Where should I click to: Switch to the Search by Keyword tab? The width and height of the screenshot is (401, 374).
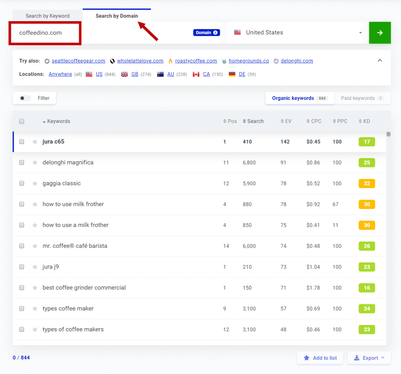(x=47, y=16)
